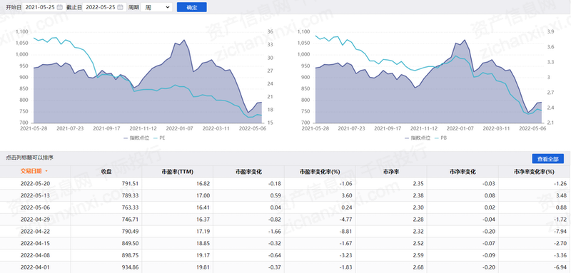Click PE value 19.81
Viewport: 571px width, 273px height.
[x=203, y=267]
